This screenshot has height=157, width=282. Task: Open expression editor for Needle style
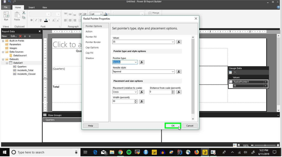(178, 72)
